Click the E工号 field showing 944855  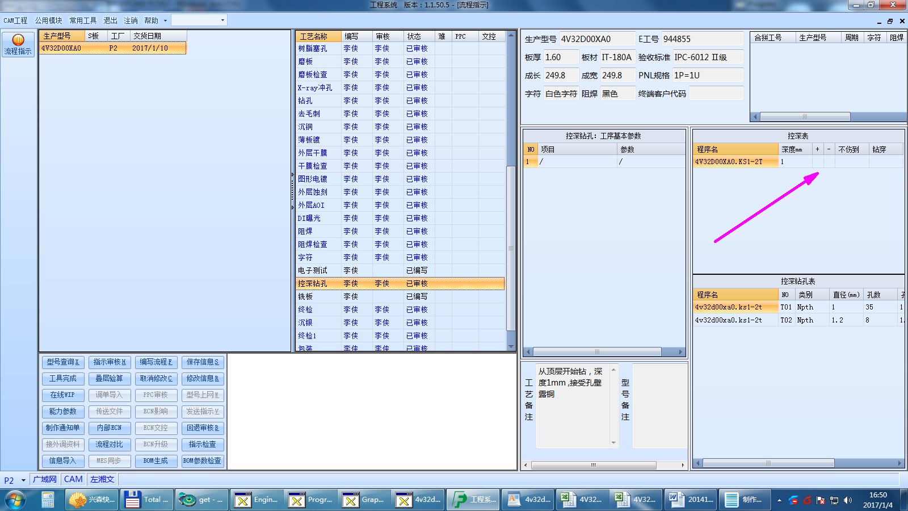pos(703,39)
